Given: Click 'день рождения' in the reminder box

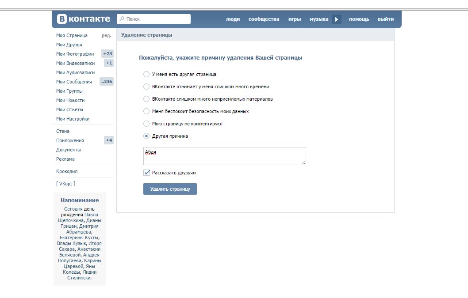Looking at the screenshot, I should [x=78, y=212].
